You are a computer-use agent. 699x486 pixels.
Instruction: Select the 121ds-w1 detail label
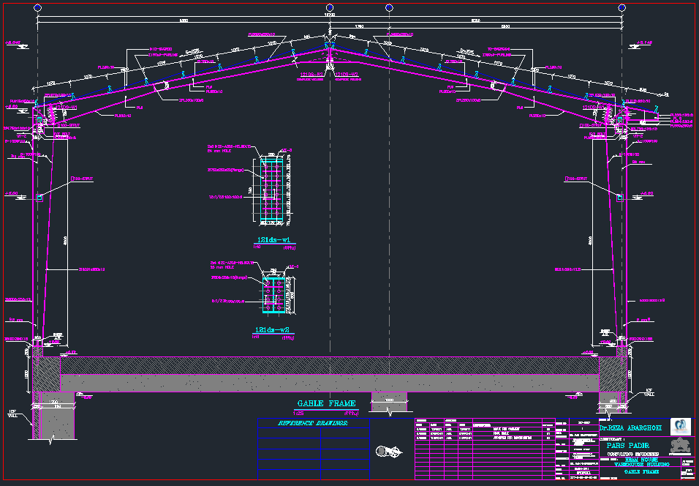(x=274, y=241)
